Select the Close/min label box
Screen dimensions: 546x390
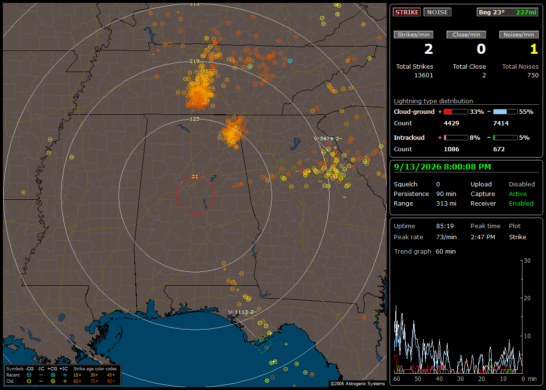point(466,35)
